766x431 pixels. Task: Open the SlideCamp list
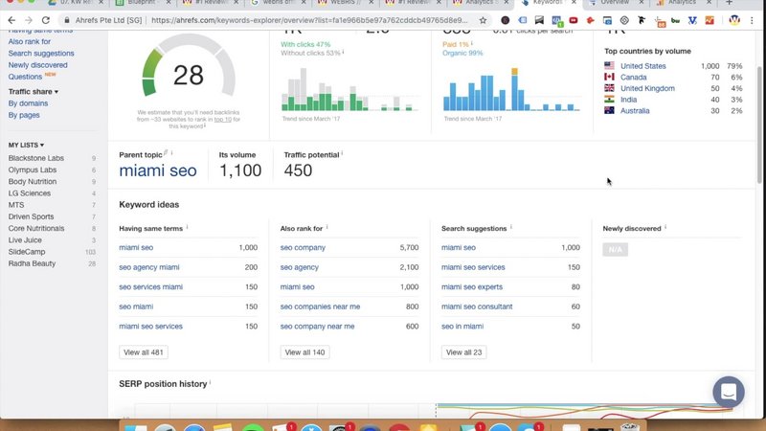coord(27,252)
